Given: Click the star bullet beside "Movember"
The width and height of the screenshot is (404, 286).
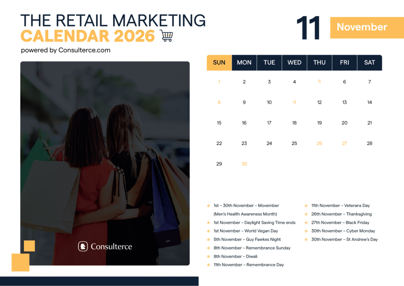Looking at the screenshot, I should point(208,206).
